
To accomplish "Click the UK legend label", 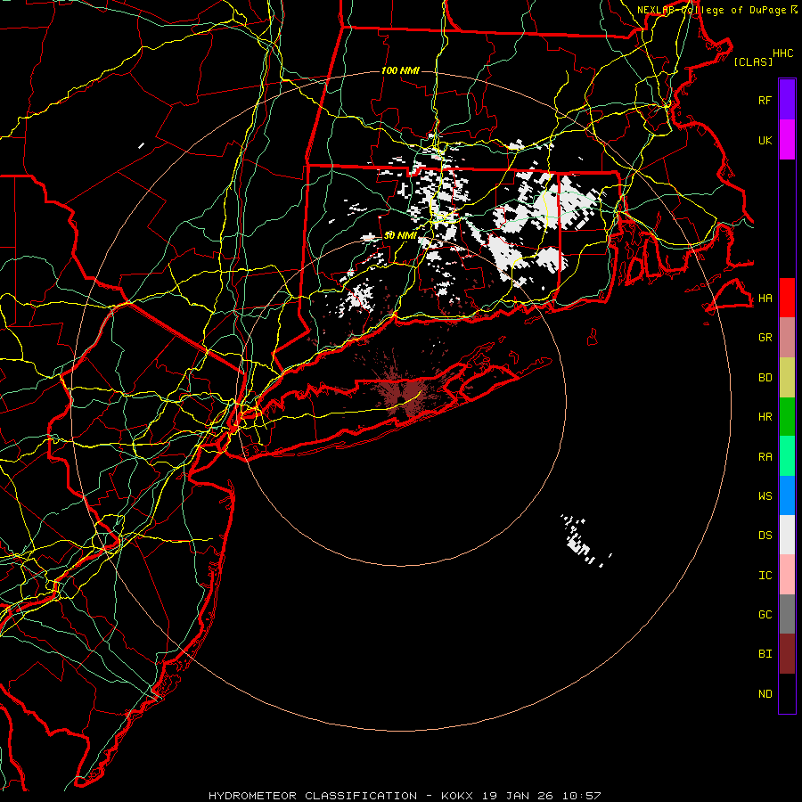I will 765,140.
